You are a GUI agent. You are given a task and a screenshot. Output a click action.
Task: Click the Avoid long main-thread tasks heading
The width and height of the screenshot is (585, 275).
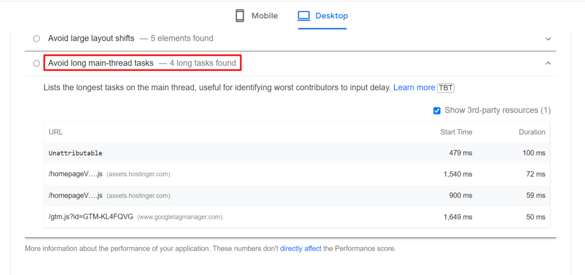(101, 63)
